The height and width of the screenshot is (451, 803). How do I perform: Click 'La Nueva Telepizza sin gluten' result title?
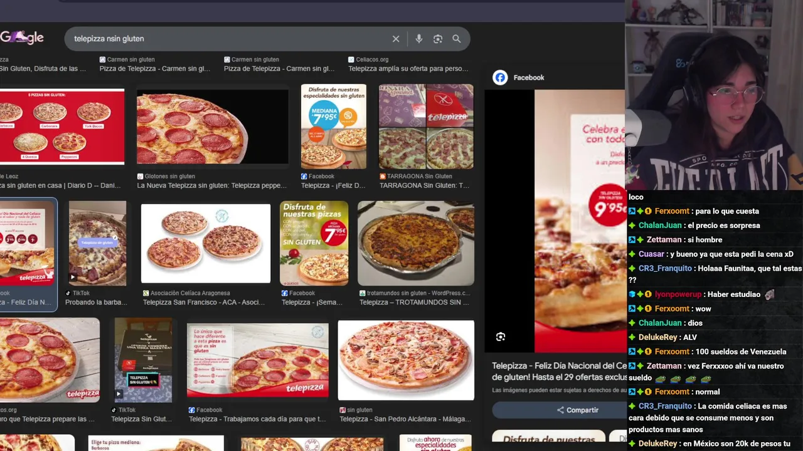click(211, 185)
